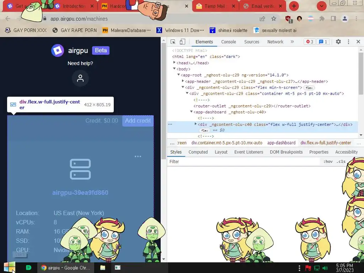The height and width of the screenshot is (273, 364).
Task: Select the Layout pane tab
Action: 221,152
